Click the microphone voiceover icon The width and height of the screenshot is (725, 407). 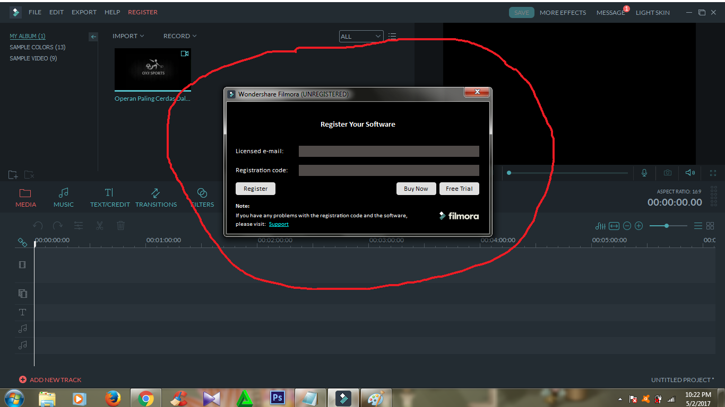pos(644,173)
